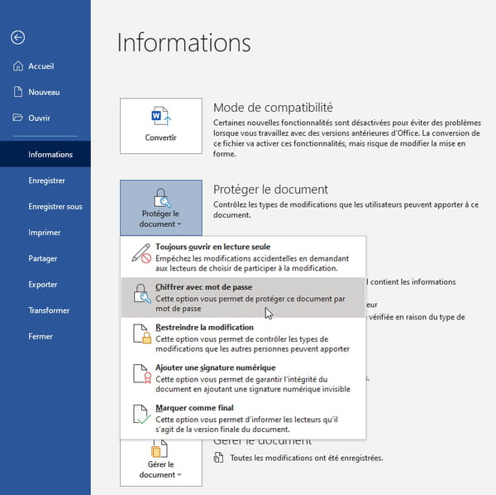Screen dimensions: 496x495
Task: Click the Convertir button
Action: tap(161, 126)
